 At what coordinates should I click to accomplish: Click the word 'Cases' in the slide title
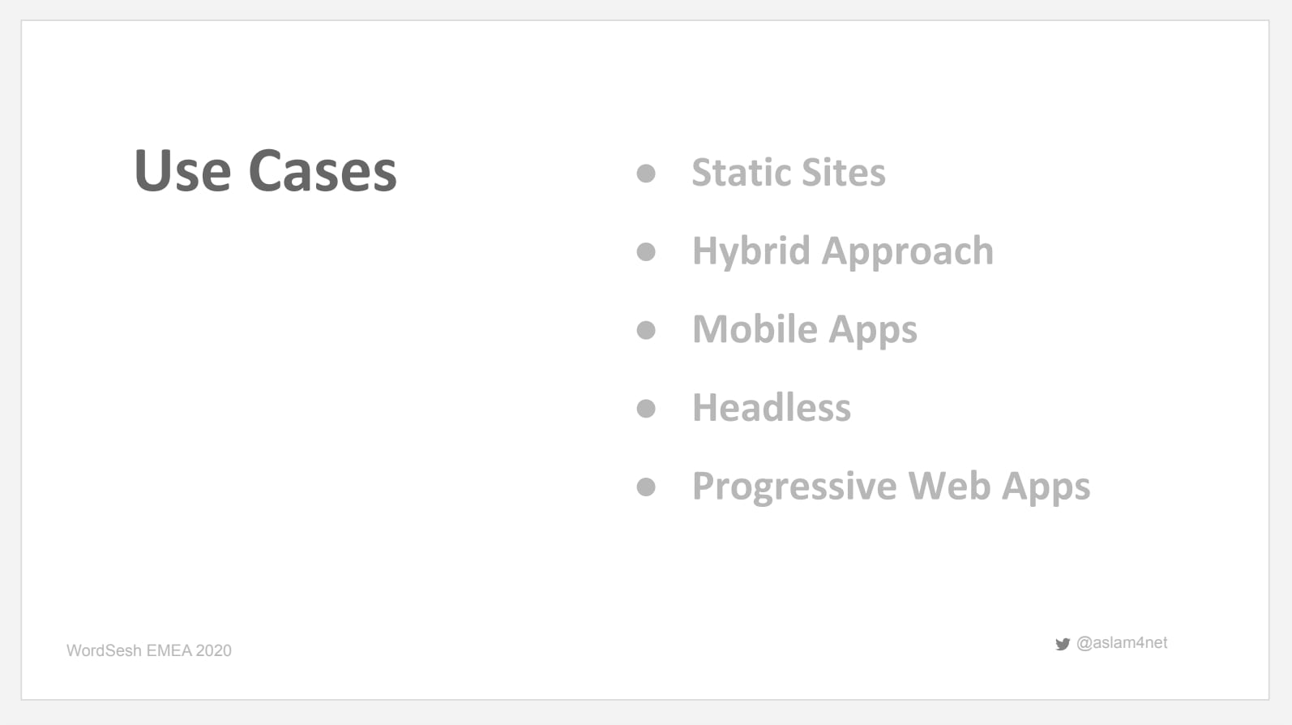(322, 171)
